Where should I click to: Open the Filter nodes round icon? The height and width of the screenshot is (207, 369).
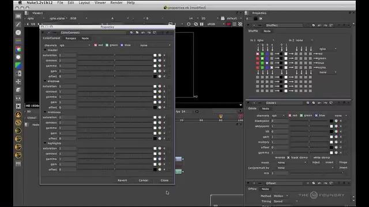click(18, 57)
